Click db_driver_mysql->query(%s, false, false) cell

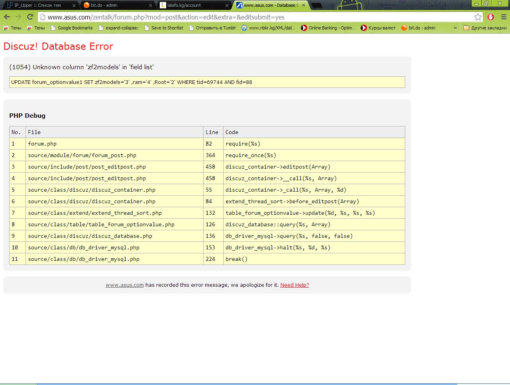[314, 236]
